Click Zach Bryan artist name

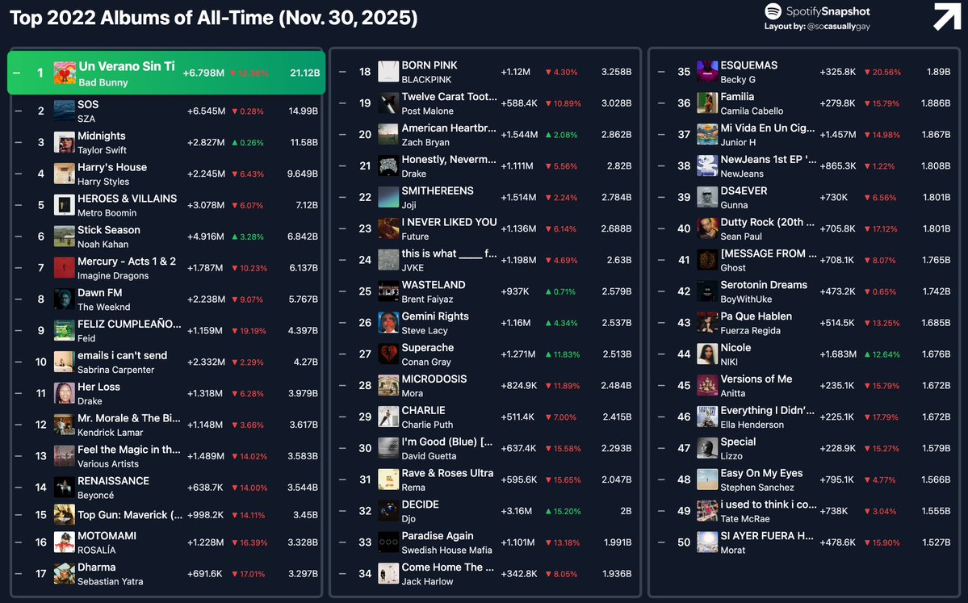coord(425,142)
